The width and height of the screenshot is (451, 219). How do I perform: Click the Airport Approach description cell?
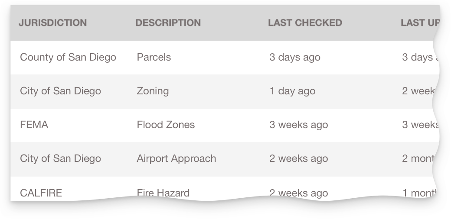(x=176, y=158)
